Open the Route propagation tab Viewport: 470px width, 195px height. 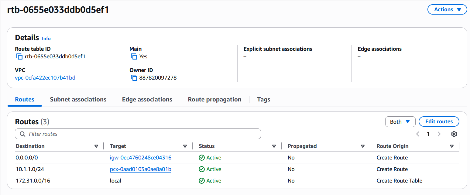(214, 99)
